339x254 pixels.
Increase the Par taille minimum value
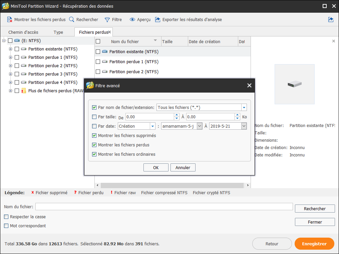pyautogui.click(x=177, y=115)
